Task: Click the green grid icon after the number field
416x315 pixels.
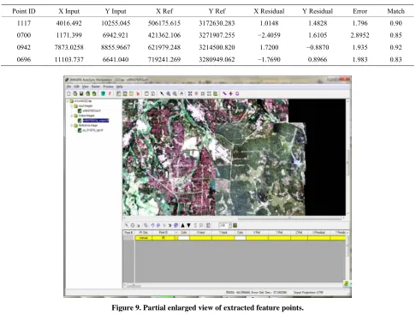Action: pos(235,225)
